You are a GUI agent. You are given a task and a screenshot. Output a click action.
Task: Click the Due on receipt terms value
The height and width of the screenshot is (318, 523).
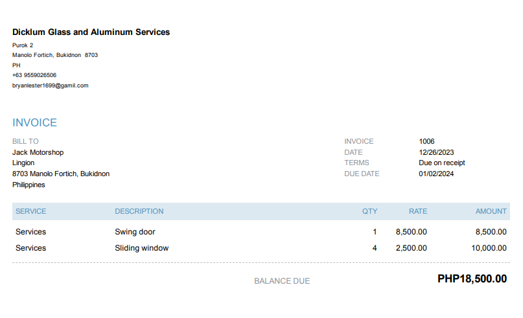pyautogui.click(x=442, y=163)
